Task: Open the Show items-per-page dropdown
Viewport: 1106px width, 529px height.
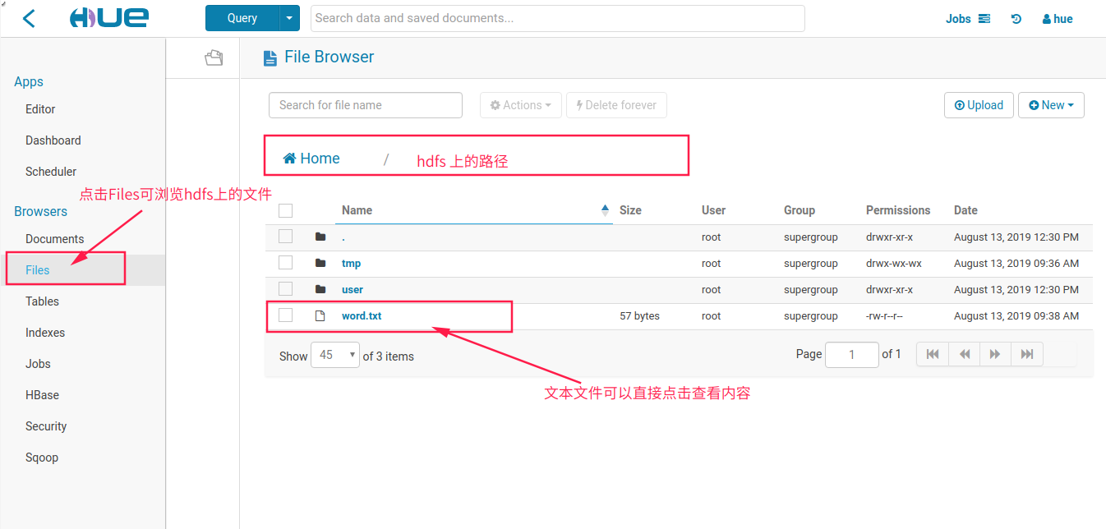Action: pyautogui.click(x=335, y=355)
